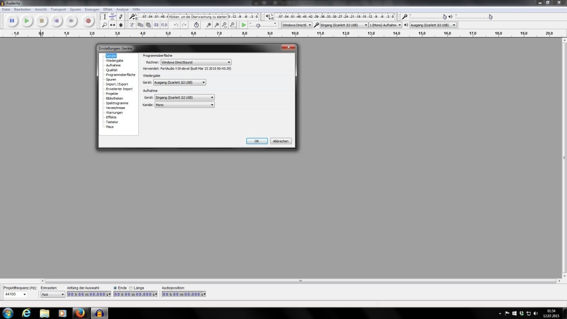Image resolution: width=567 pixels, height=319 pixels.
Task: Click the Copy icon in edit toolbar
Action: pyautogui.click(x=140, y=25)
